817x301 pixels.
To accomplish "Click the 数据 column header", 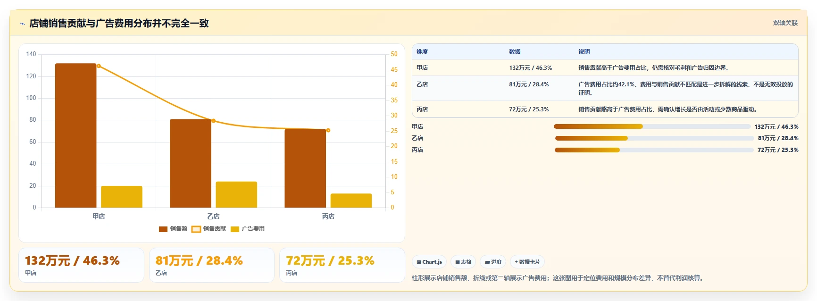I will (515, 52).
